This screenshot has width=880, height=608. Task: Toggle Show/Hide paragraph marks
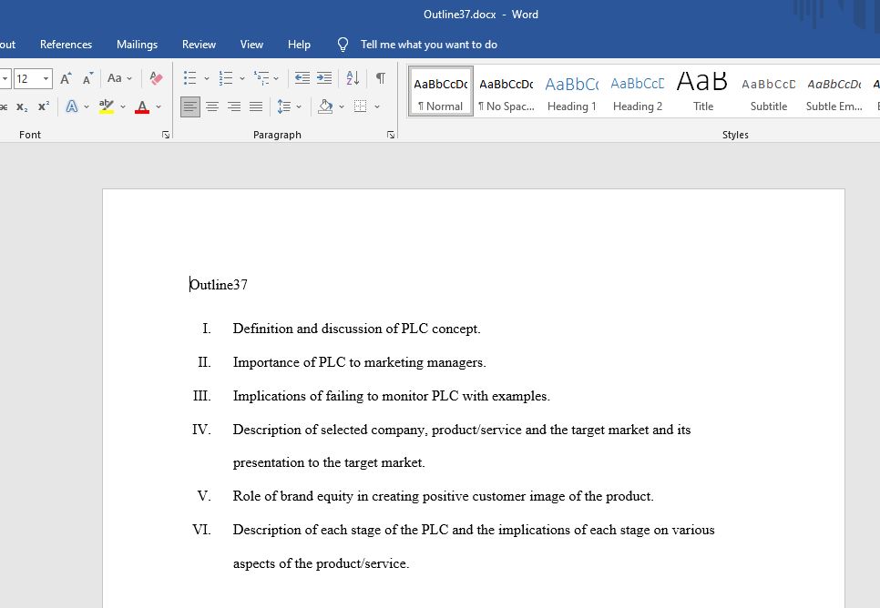[381, 78]
